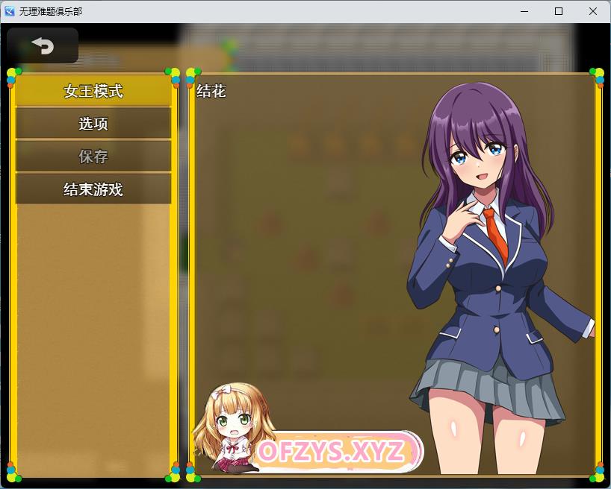The height and width of the screenshot is (489, 611).
Task: Close the 无理难题俱乐部 window
Action: click(593, 11)
